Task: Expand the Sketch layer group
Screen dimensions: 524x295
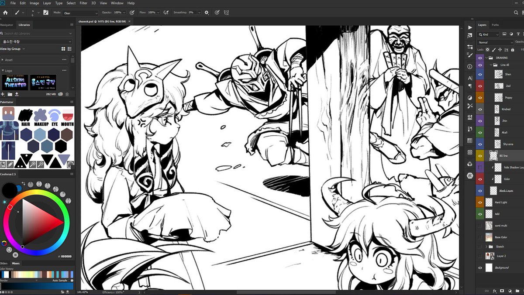Action: pyautogui.click(x=486, y=247)
